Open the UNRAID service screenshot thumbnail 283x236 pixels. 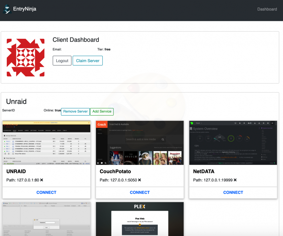click(46, 143)
